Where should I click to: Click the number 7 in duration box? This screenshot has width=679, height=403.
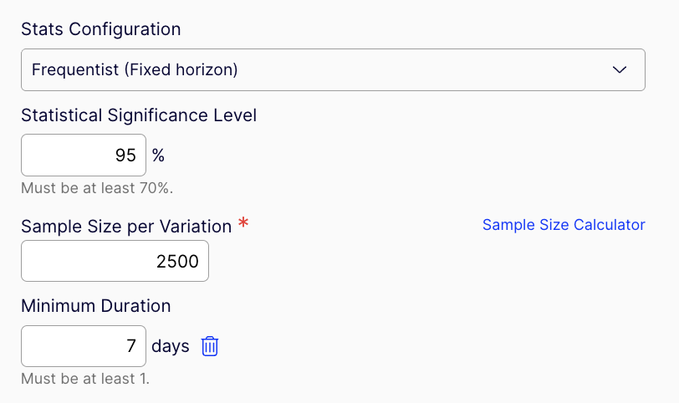(131, 346)
